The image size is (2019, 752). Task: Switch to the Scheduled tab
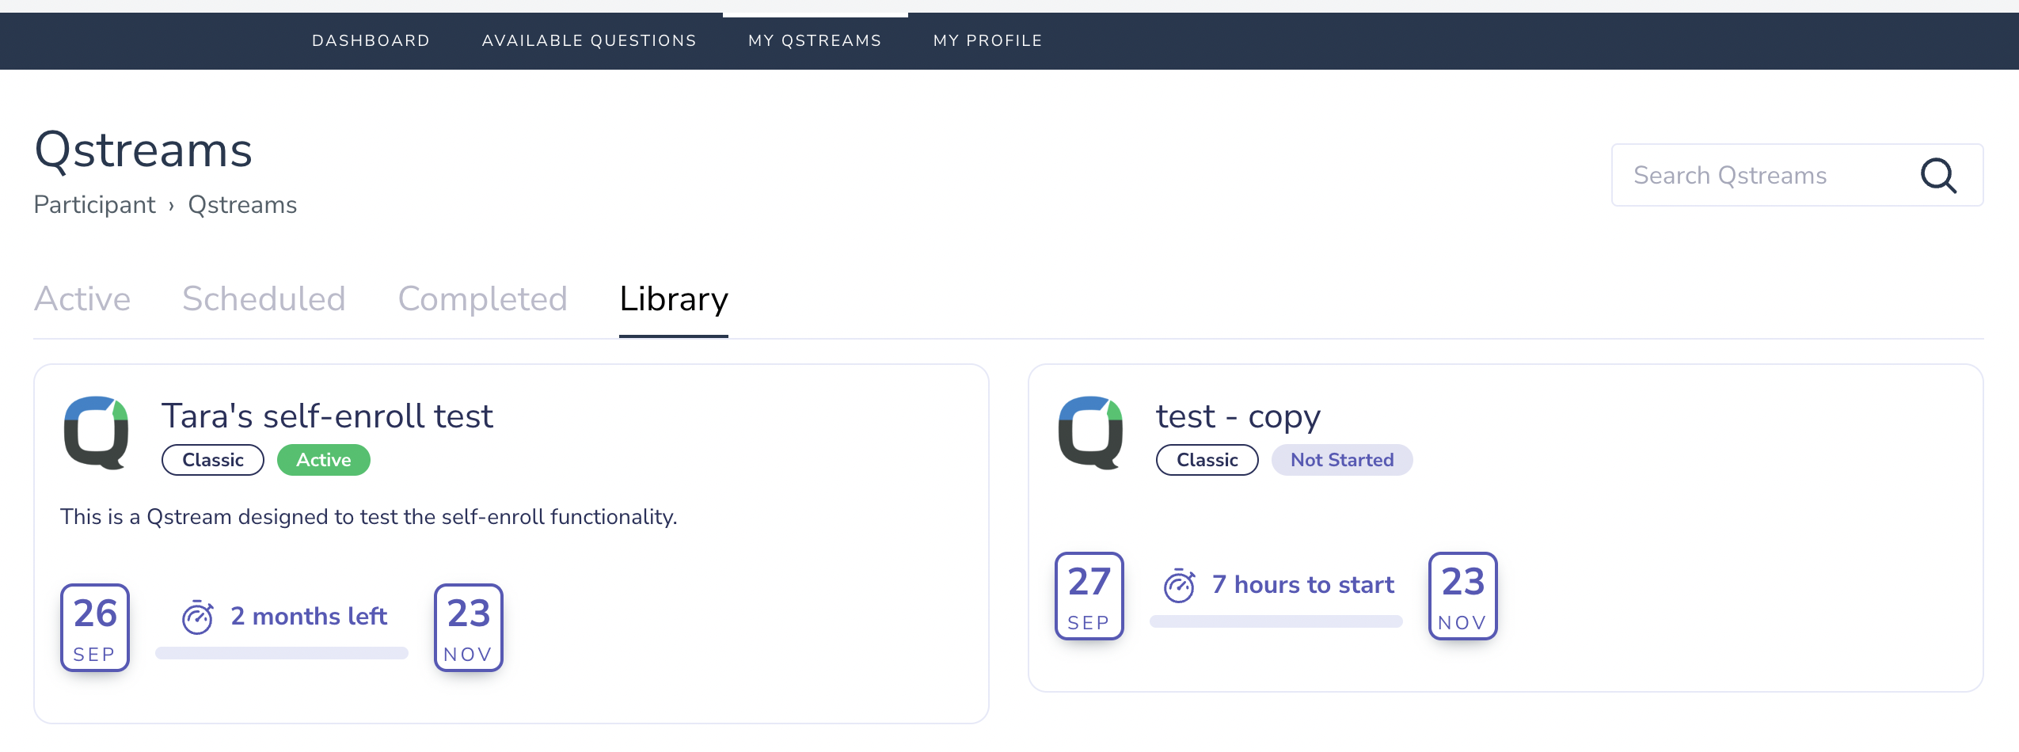[264, 299]
